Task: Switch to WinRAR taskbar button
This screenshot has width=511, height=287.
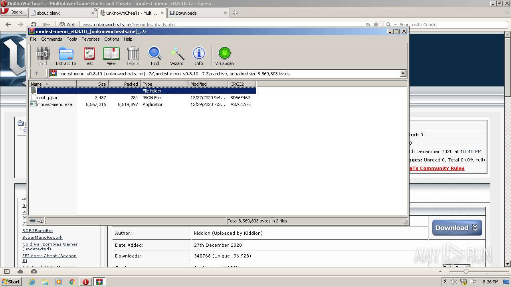Action: (99, 282)
